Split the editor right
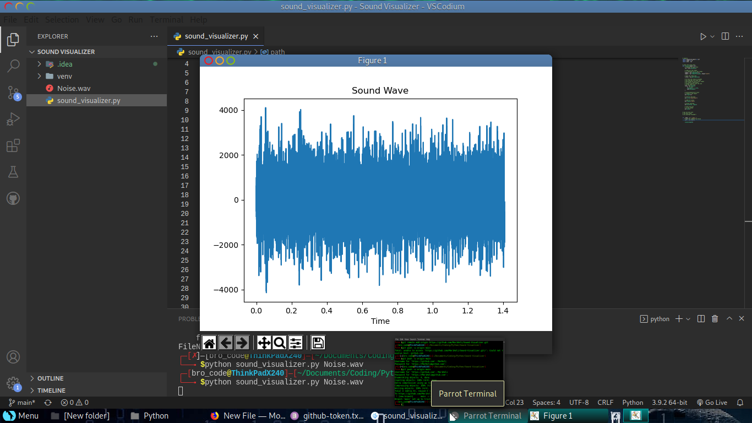This screenshot has width=752, height=423. (726, 36)
